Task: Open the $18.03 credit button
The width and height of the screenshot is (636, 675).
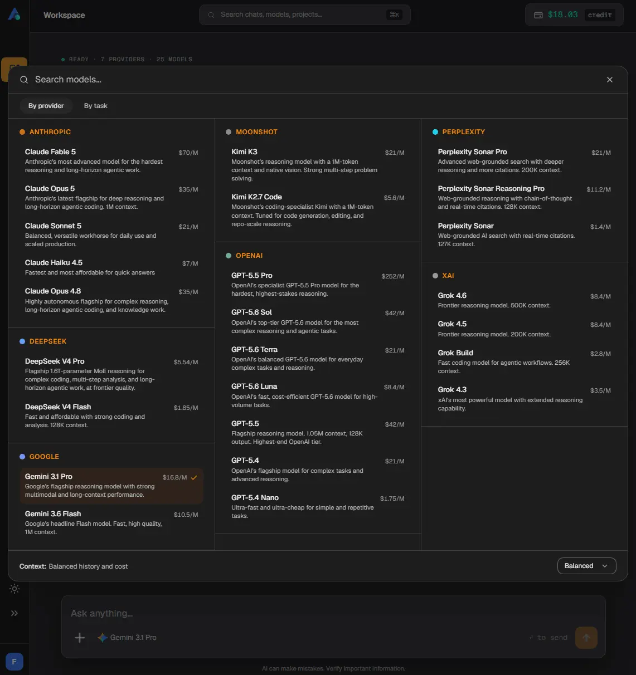Action: (x=575, y=15)
